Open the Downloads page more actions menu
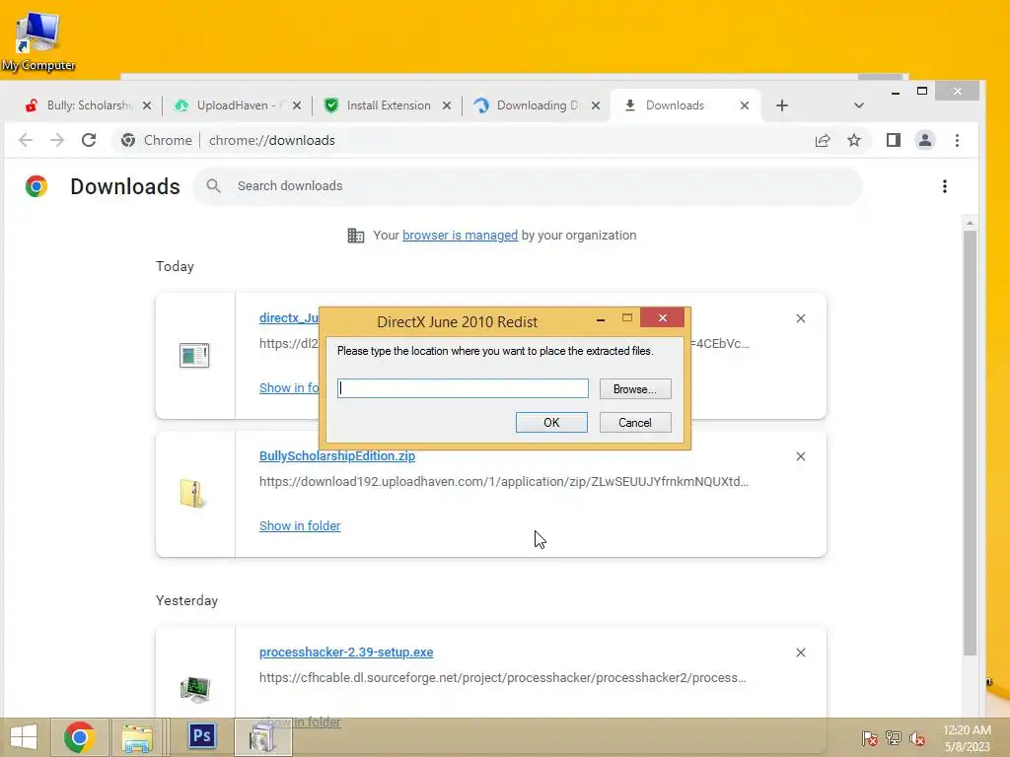This screenshot has height=757, width=1010. 945,186
